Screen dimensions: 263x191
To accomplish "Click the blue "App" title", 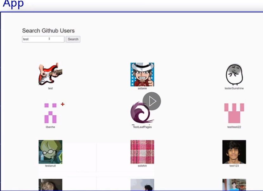I will coord(13,4).
